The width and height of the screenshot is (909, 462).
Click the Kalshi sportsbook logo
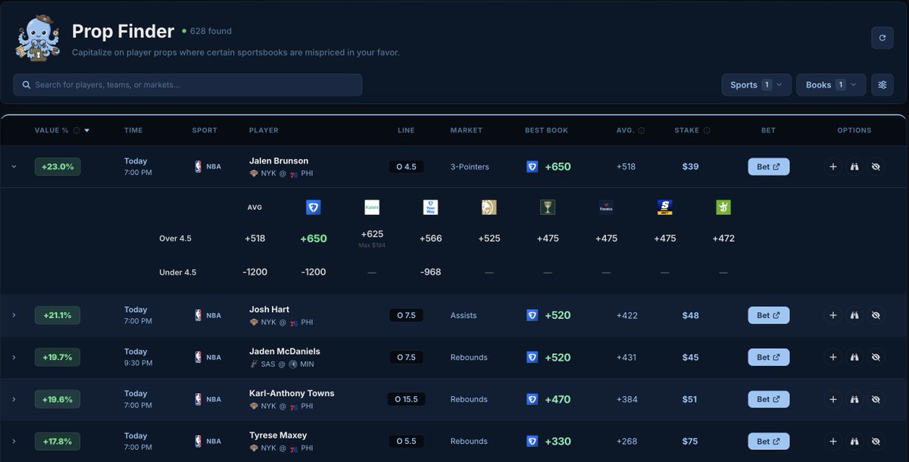point(371,207)
